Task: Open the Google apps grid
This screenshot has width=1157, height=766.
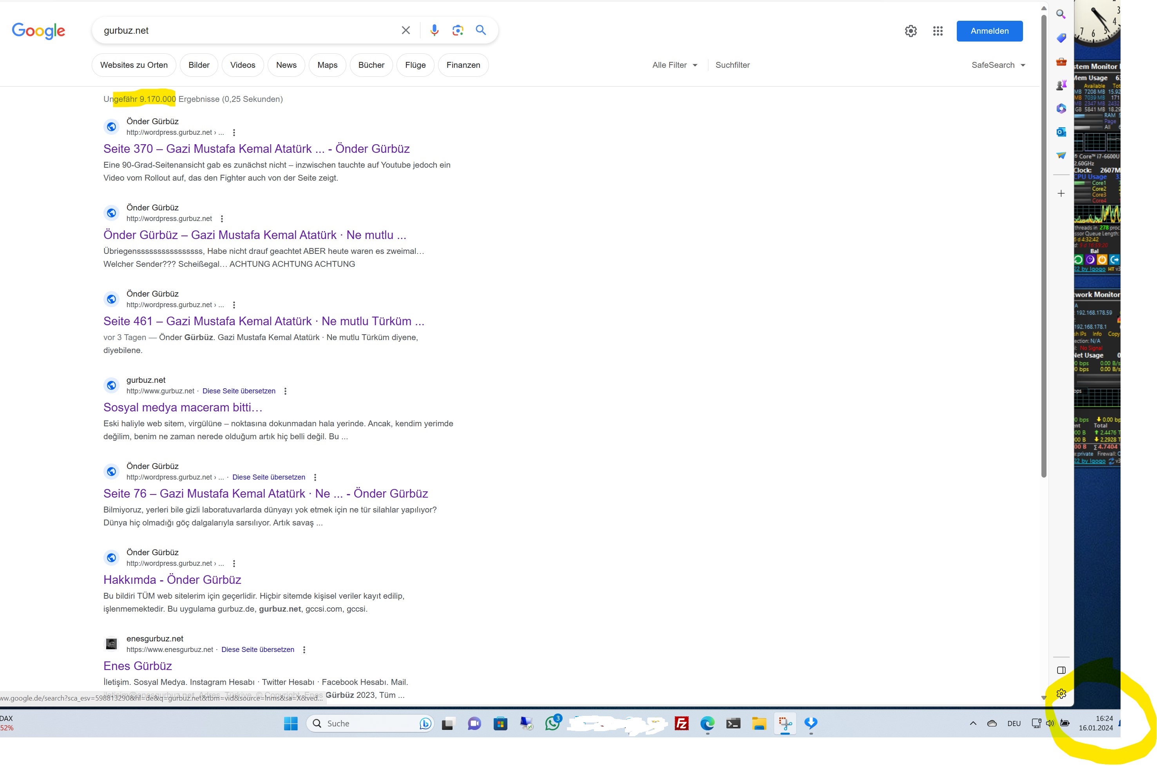Action: [938, 31]
